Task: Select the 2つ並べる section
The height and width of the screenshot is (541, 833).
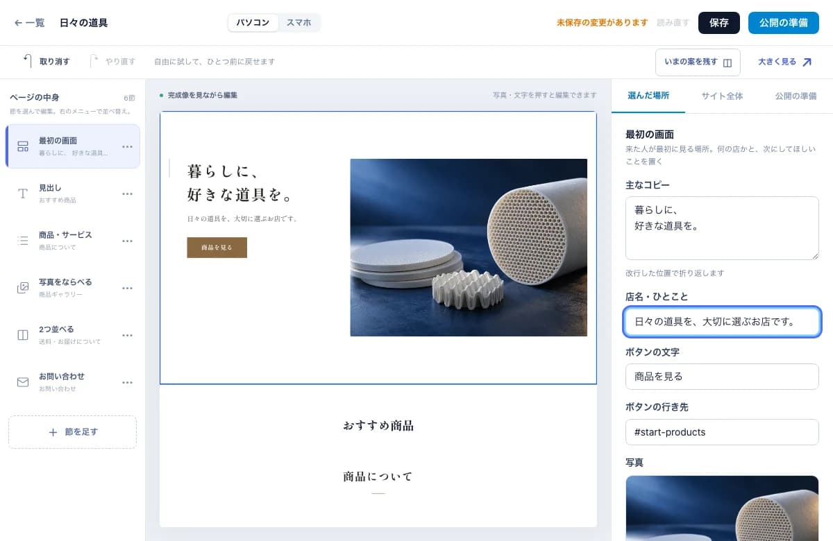Action: [73, 335]
